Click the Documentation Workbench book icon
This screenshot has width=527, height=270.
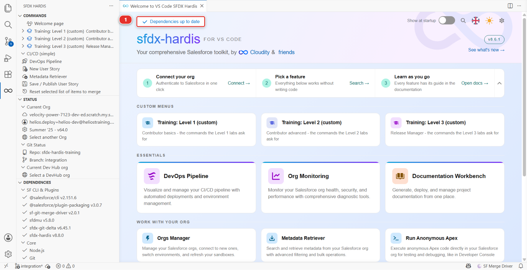pos(400,176)
